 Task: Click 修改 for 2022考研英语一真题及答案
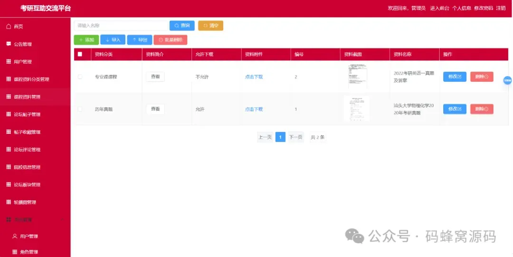pyautogui.click(x=455, y=76)
